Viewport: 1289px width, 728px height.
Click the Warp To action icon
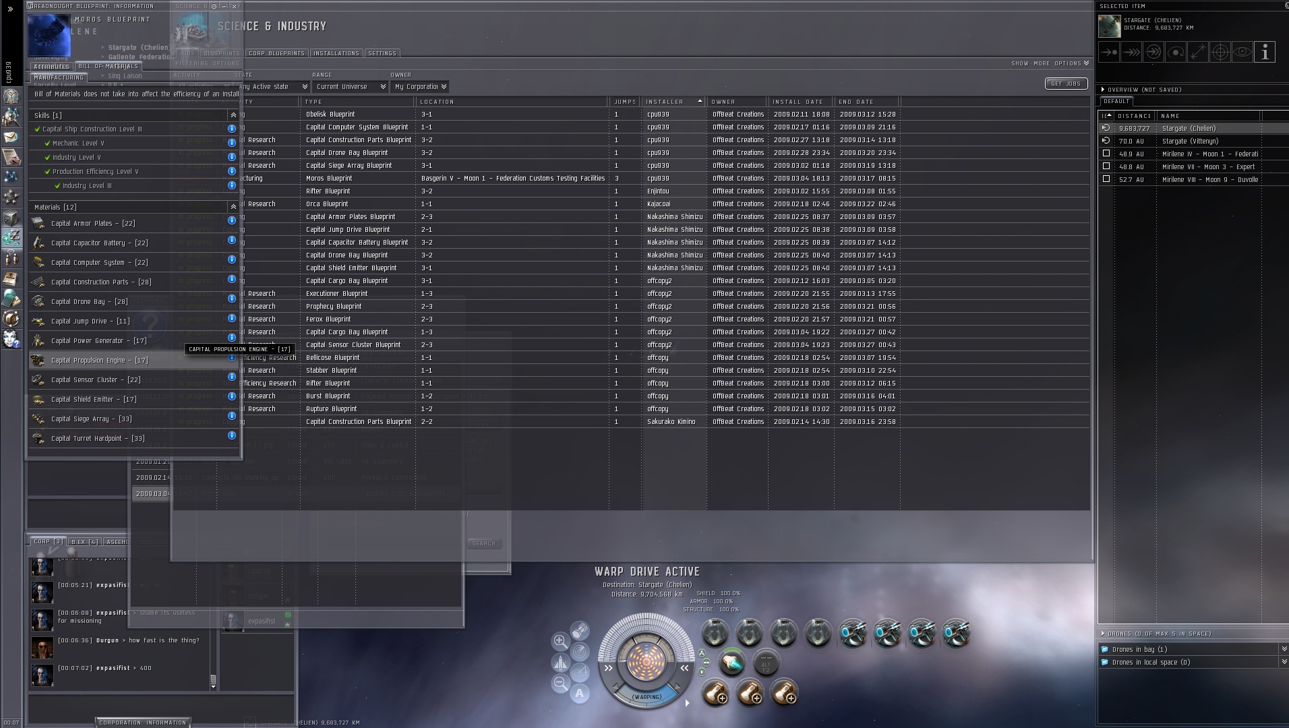click(x=1131, y=52)
